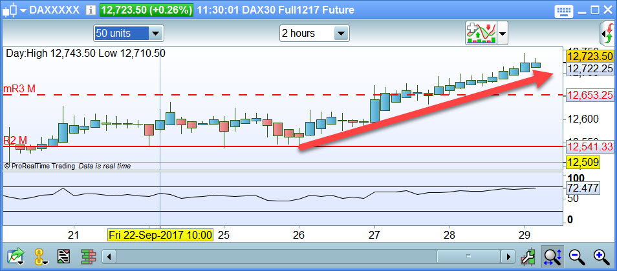
Task: Click the mR3 M resistance label
Action: point(19,89)
